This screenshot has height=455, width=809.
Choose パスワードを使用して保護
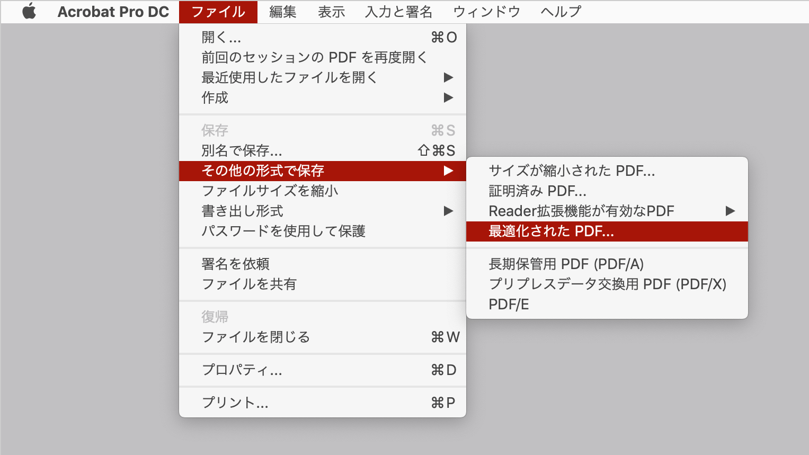tap(323, 231)
